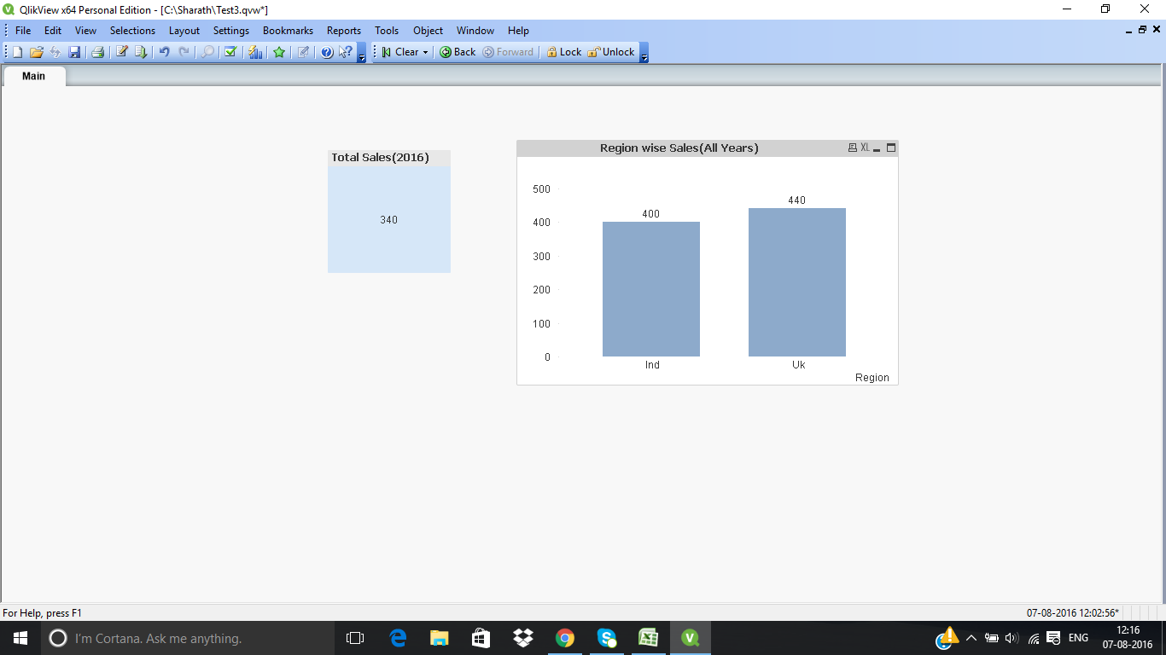Open the Search magnifier icon
The height and width of the screenshot is (655, 1166).
tap(207, 52)
